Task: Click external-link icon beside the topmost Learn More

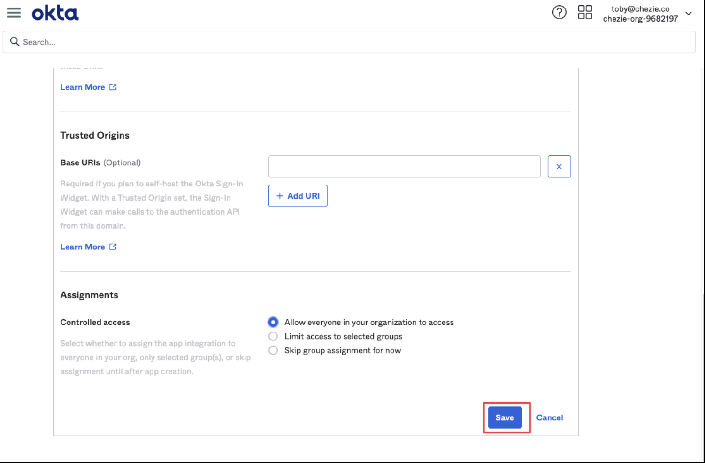Action: pos(113,87)
